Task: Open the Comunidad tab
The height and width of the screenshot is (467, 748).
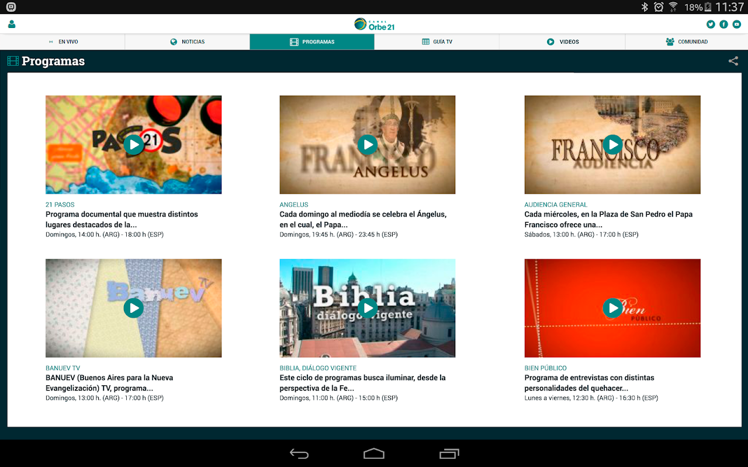Action: pyautogui.click(x=687, y=42)
